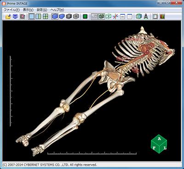
Task: Click the blue monitor icon
Action: click(15, 17)
